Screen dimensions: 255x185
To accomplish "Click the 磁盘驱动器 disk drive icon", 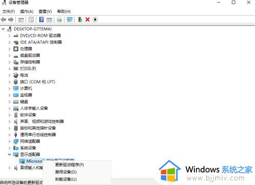I will tap(16, 56).
